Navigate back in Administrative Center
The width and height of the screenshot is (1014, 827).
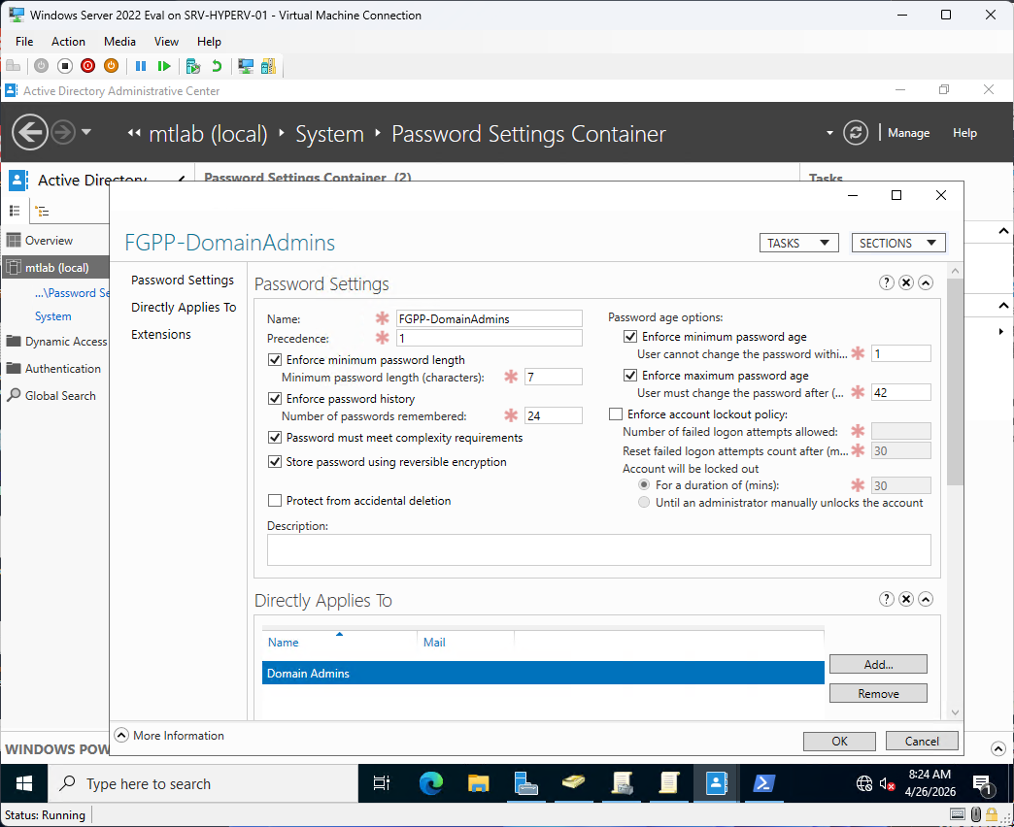(30, 132)
